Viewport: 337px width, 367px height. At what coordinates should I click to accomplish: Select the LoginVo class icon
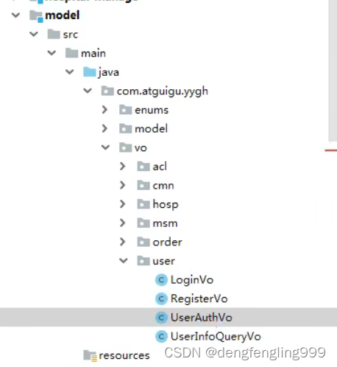click(161, 280)
